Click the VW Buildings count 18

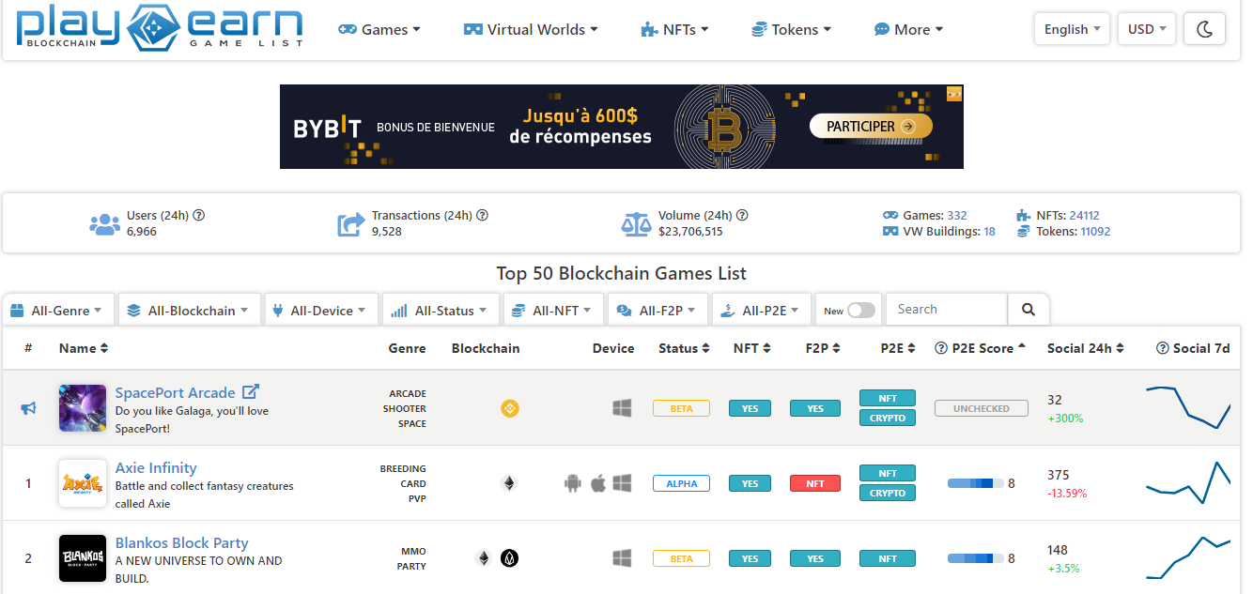(989, 232)
